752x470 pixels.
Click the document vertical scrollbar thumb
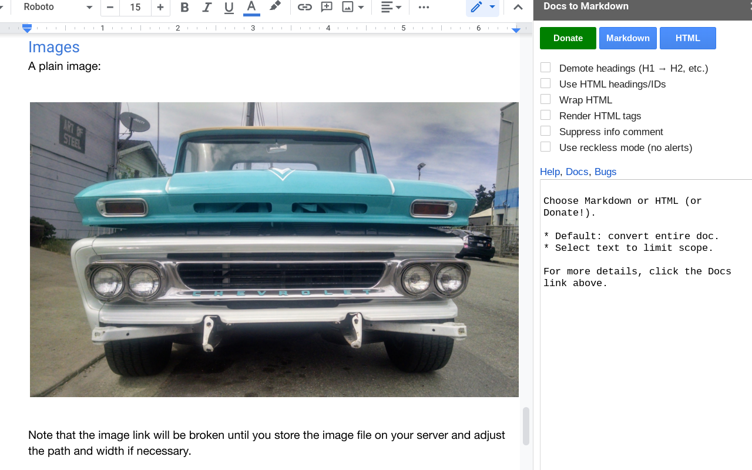point(526,426)
